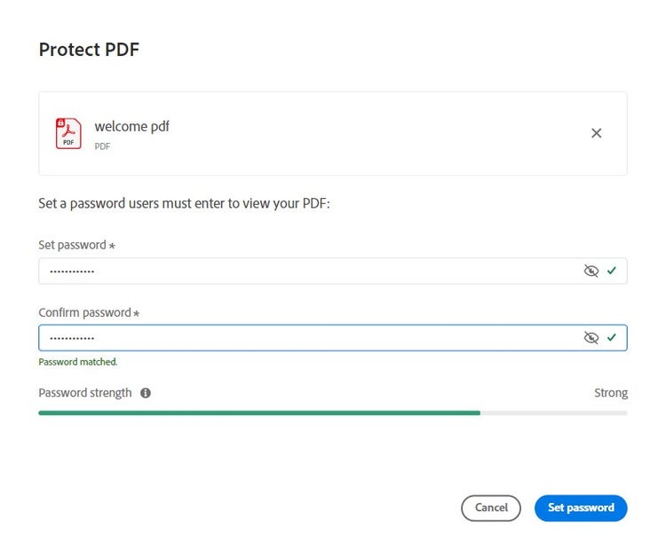Click the green checkmark in Set password

click(612, 271)
